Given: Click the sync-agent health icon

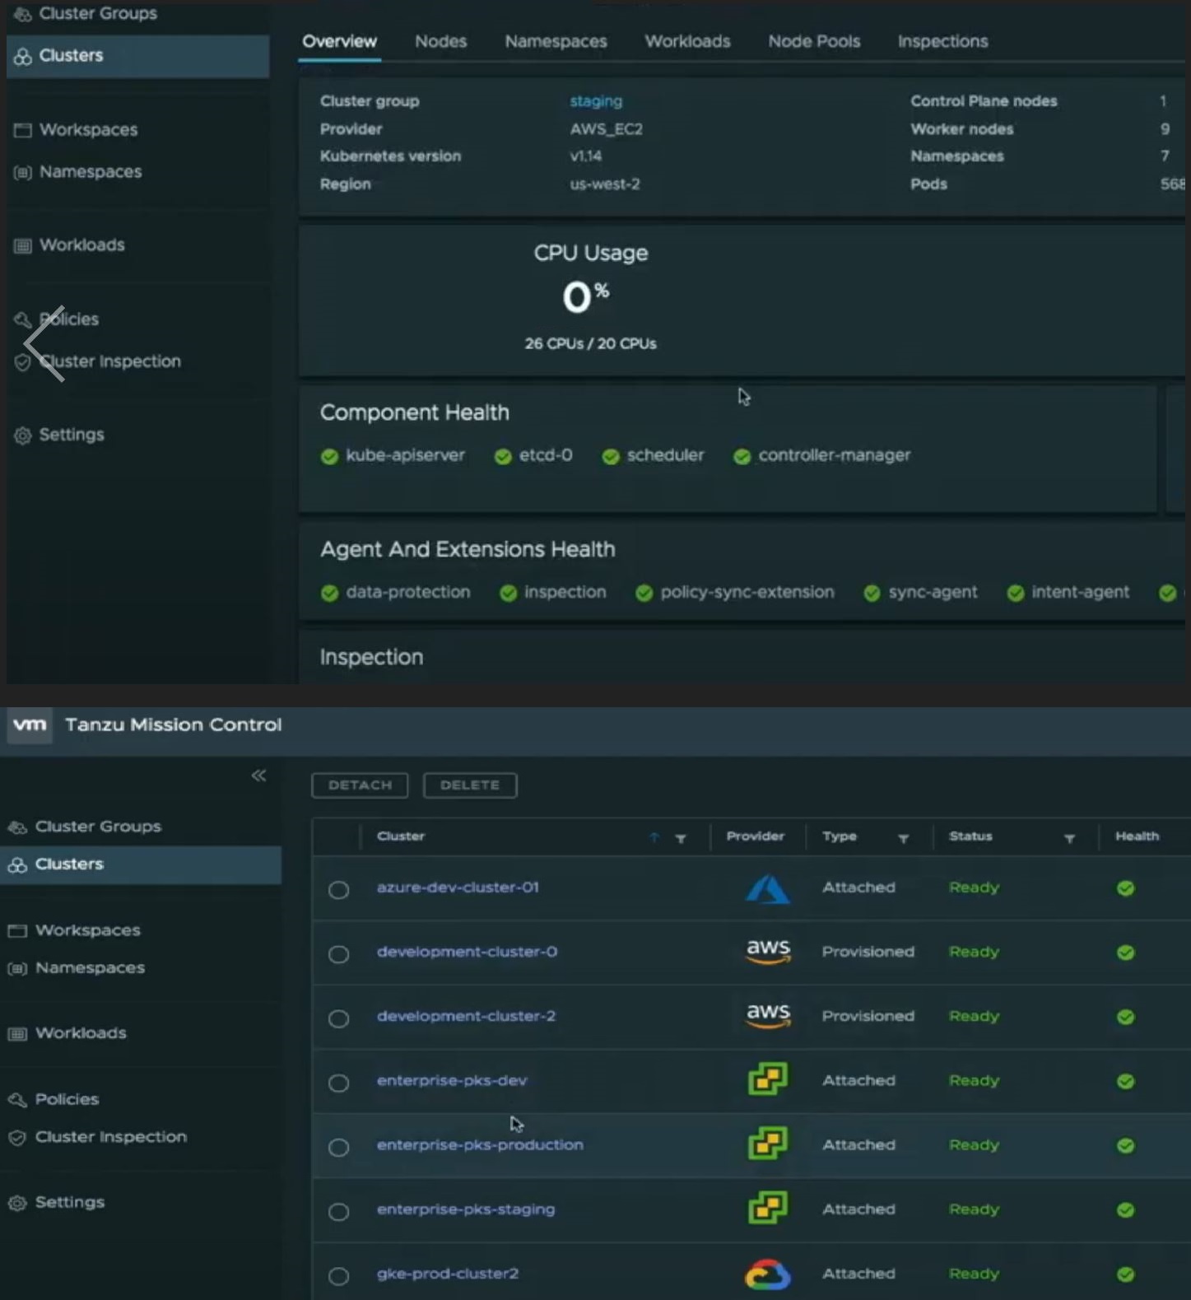Looking at the screenshot, I should click(x=872, y=593).
